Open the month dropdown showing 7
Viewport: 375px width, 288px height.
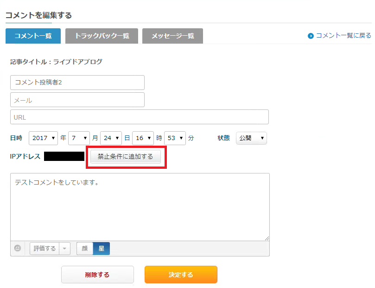click(79, 138)
